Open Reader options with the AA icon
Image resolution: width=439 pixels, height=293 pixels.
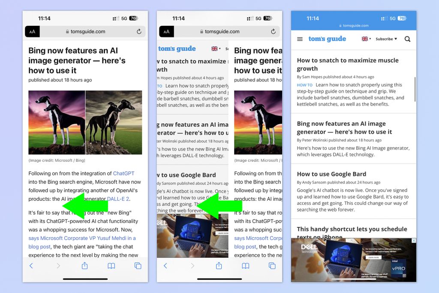32,31
